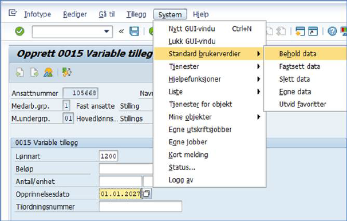The image size is (347, 221).
Task: Click the Generate shortcut window icon
Action: [313, 31]
